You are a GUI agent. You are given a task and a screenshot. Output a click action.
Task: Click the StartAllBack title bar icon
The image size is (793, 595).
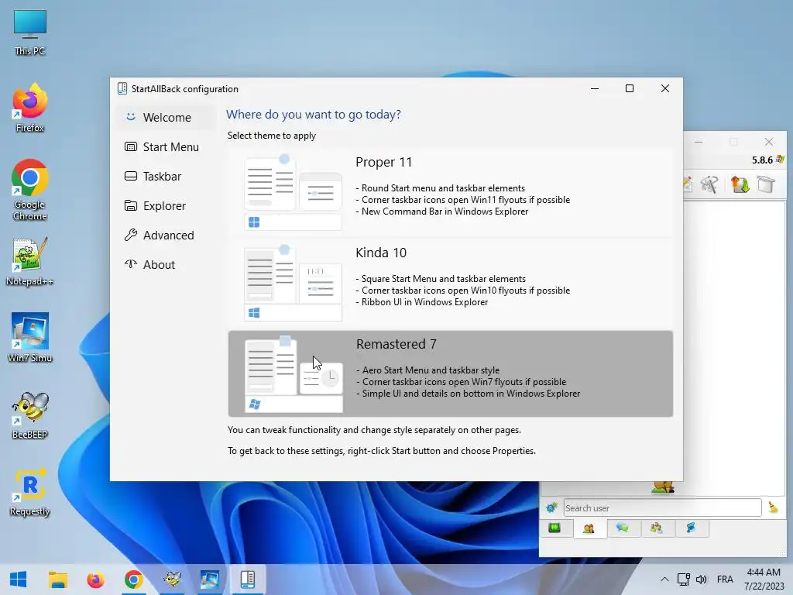[122, 88]
